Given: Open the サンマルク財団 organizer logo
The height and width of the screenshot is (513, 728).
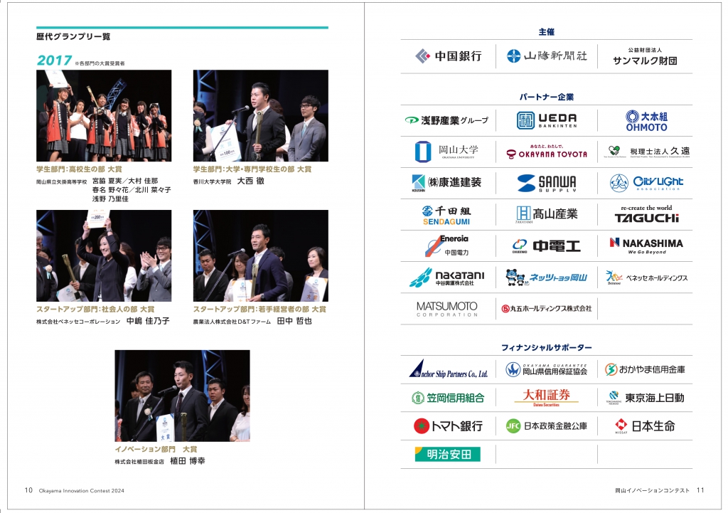Looking at the screenshot, I should click(645, 56).
